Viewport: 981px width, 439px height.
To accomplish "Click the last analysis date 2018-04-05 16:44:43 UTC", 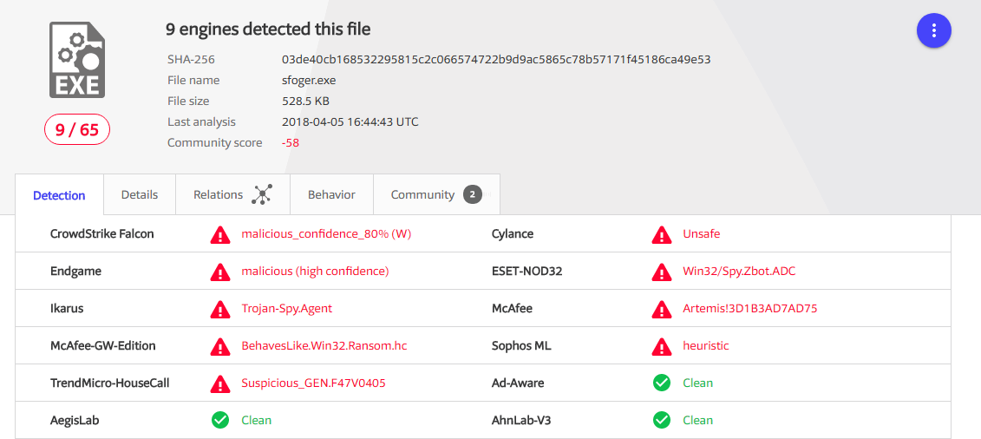I will [x=350, y=121].
